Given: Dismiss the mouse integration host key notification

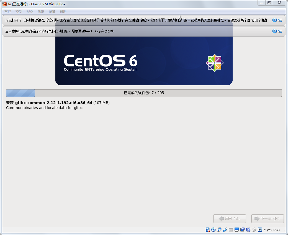Looking at the screenshot, I should [274, 31].
